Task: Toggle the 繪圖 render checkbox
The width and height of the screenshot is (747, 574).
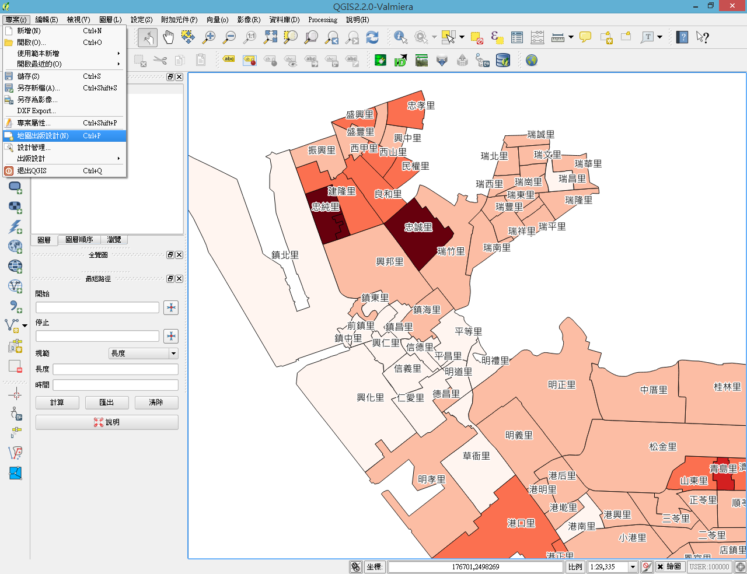Action: [660, 566]
